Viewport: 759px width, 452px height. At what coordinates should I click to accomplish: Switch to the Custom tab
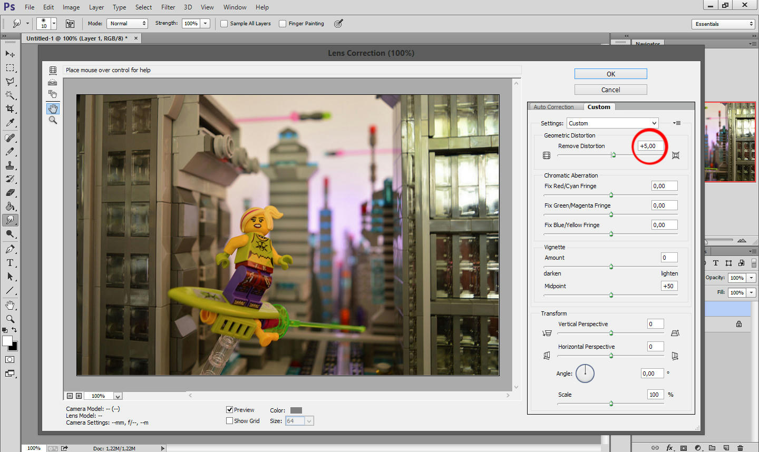pos(599,107)
